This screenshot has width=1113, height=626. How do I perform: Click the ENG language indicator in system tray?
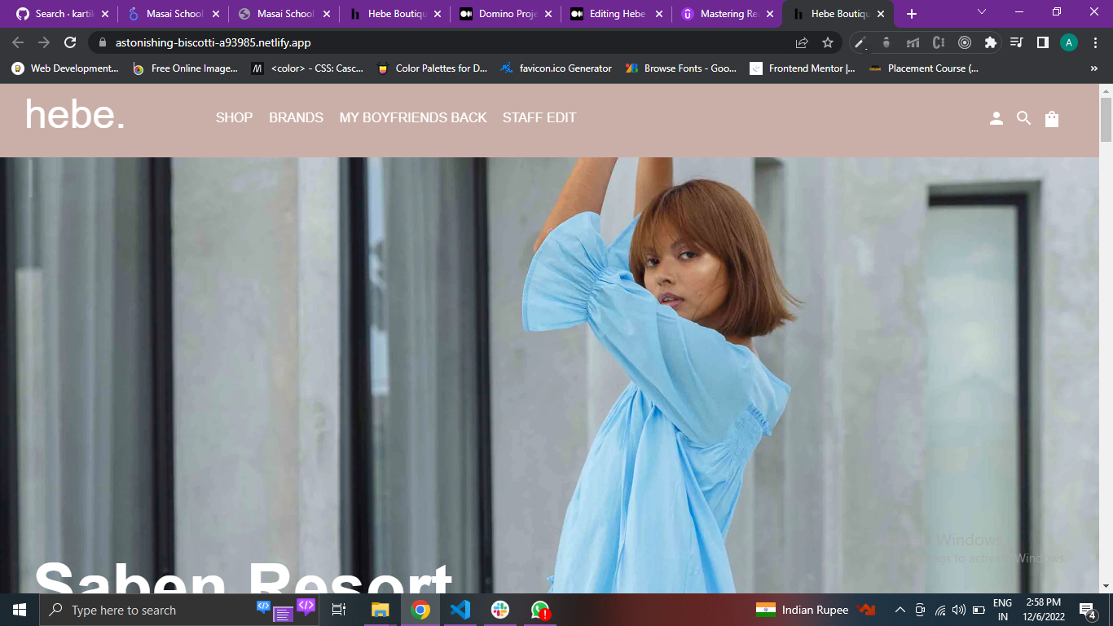pyautogui.click(x=1001, y=609)
